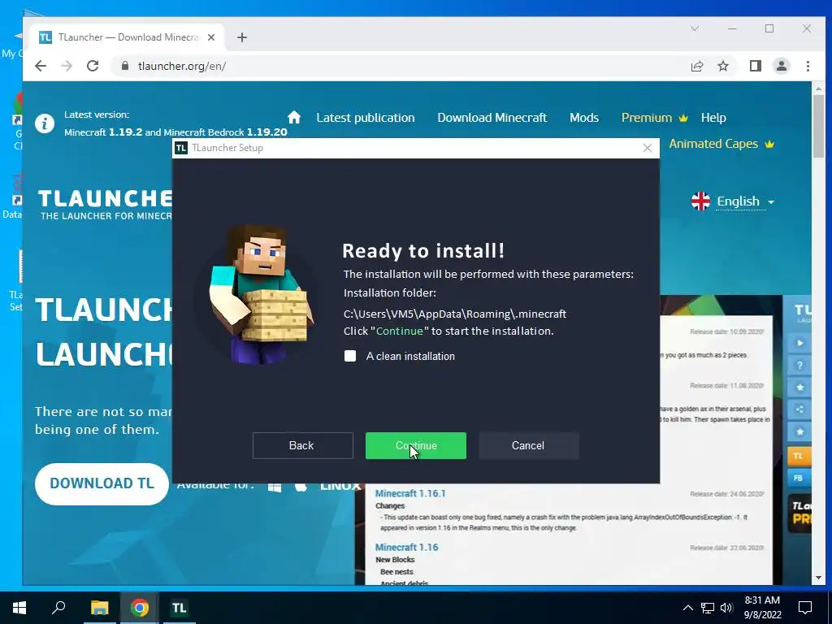Open the Chrome profile menu
Viewport: 832px width, 624px height.
[x=782, y=66]
